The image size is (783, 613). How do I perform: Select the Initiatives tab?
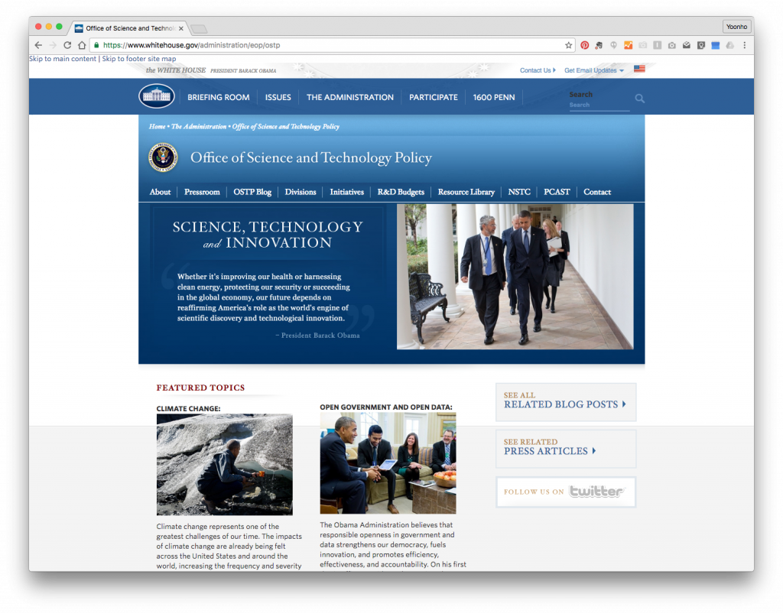346,192
